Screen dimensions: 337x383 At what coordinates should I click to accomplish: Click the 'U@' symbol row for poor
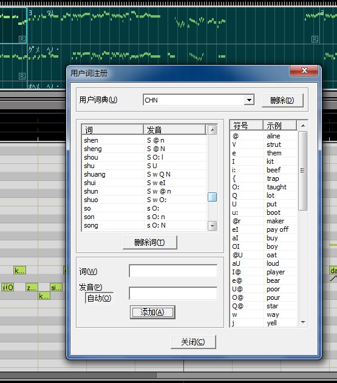(x=264, y=289)
